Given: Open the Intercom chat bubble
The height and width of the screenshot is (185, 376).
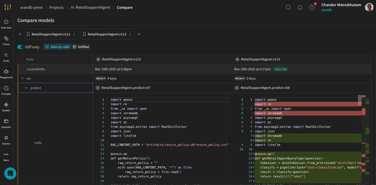Looking at the screenshot, I should (x=10, y=173).
